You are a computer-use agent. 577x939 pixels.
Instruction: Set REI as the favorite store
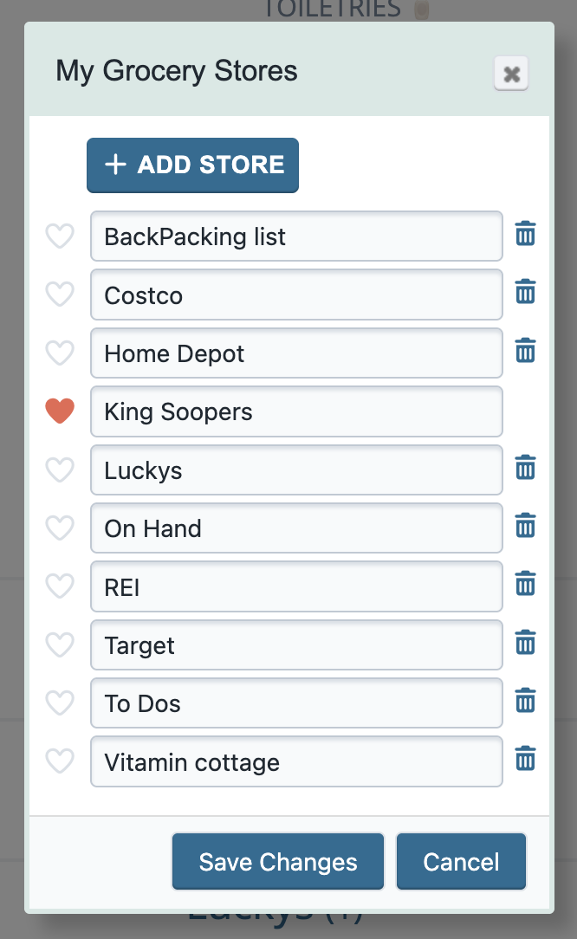click(60, 586)
